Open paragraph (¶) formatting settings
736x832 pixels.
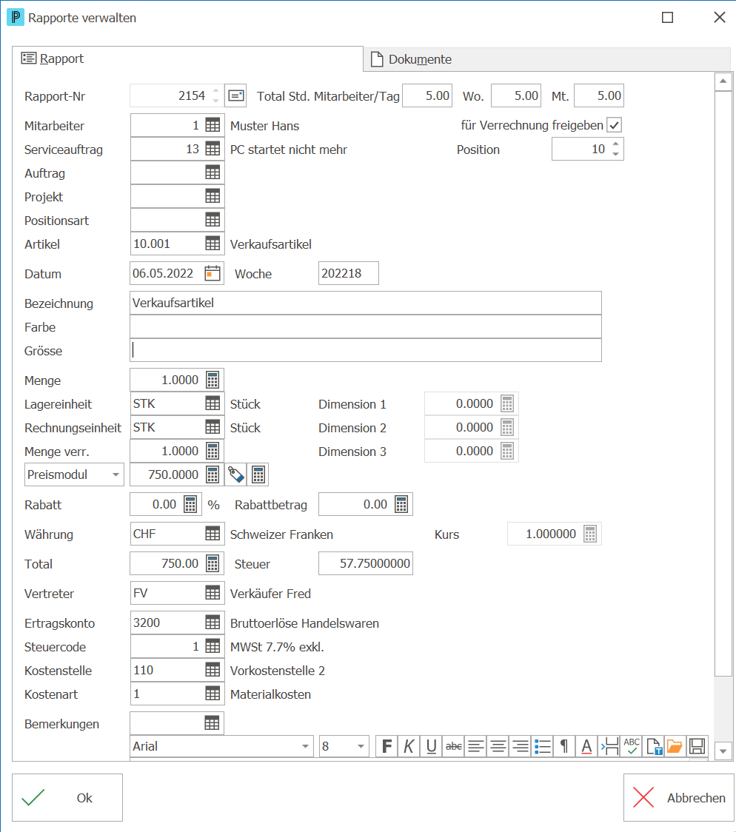pos(565,747)
